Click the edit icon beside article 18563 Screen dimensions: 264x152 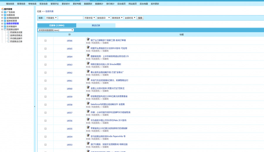coord(88,63)
